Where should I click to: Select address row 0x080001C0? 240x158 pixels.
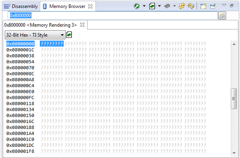click(x=20, y=139)
